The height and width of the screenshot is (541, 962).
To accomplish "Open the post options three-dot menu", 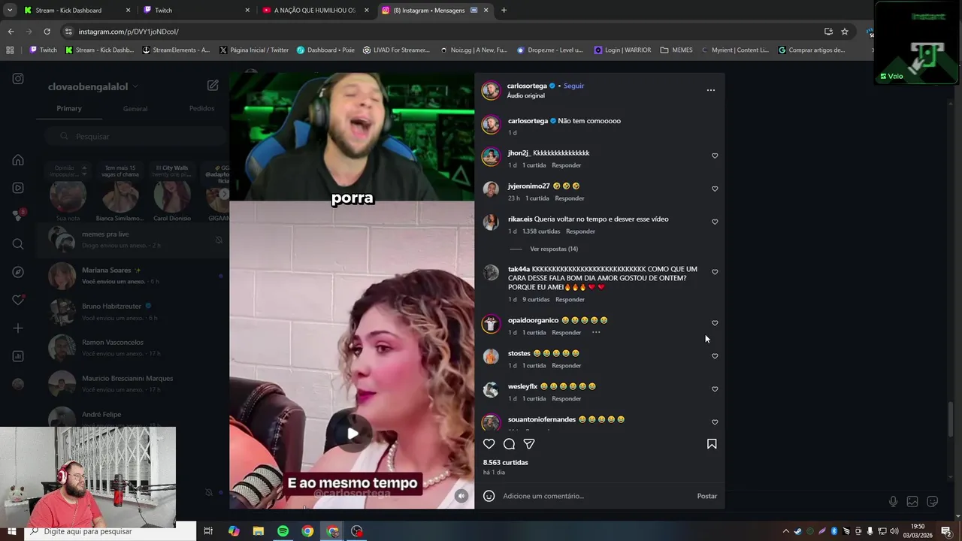I will click(x=711, y=90).
